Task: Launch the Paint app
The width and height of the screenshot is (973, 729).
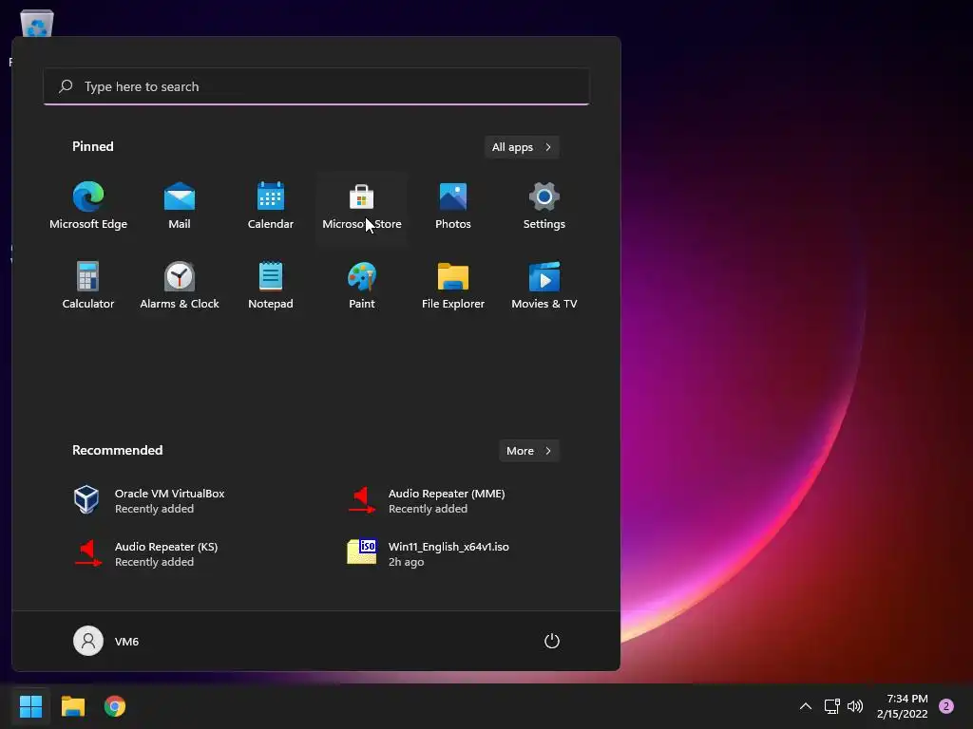Action: click(x=362, y=287)
